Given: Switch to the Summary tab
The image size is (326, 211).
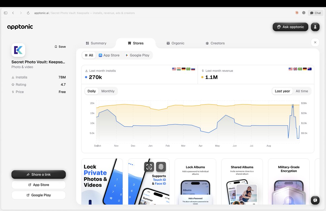Looking at the screenshot, I should point(96,43).
